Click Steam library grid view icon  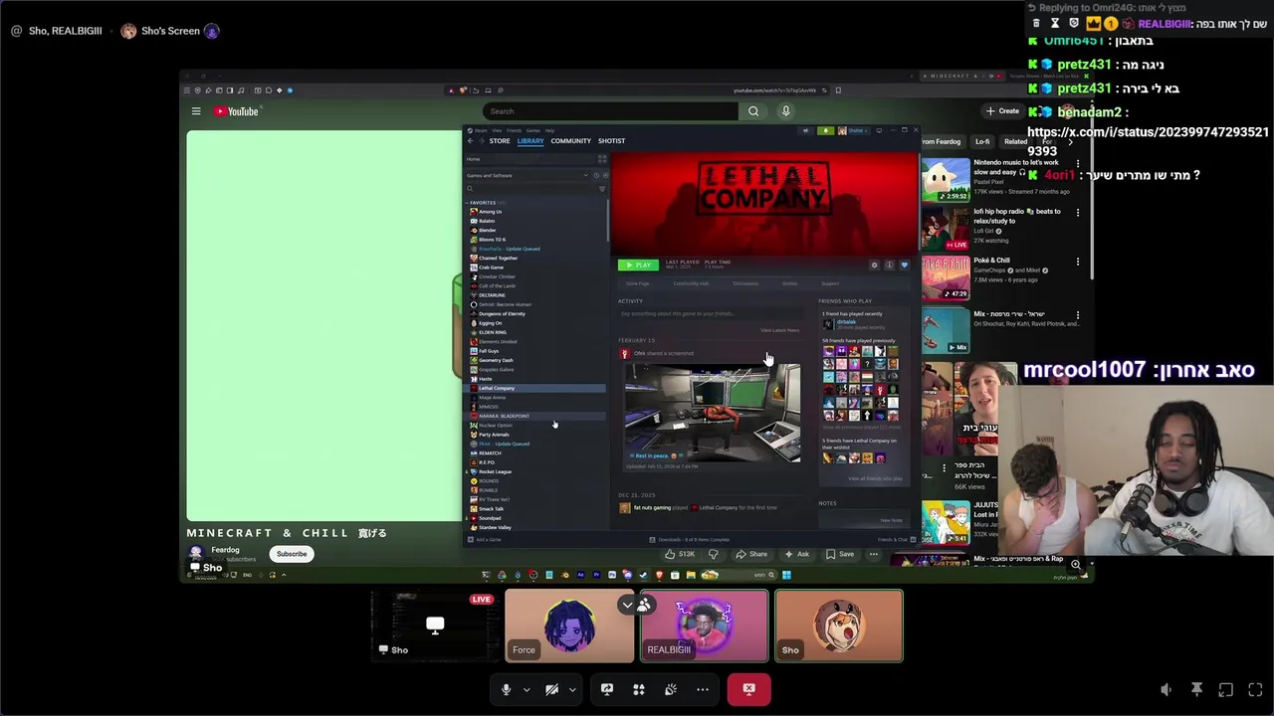tap(602, 159)
